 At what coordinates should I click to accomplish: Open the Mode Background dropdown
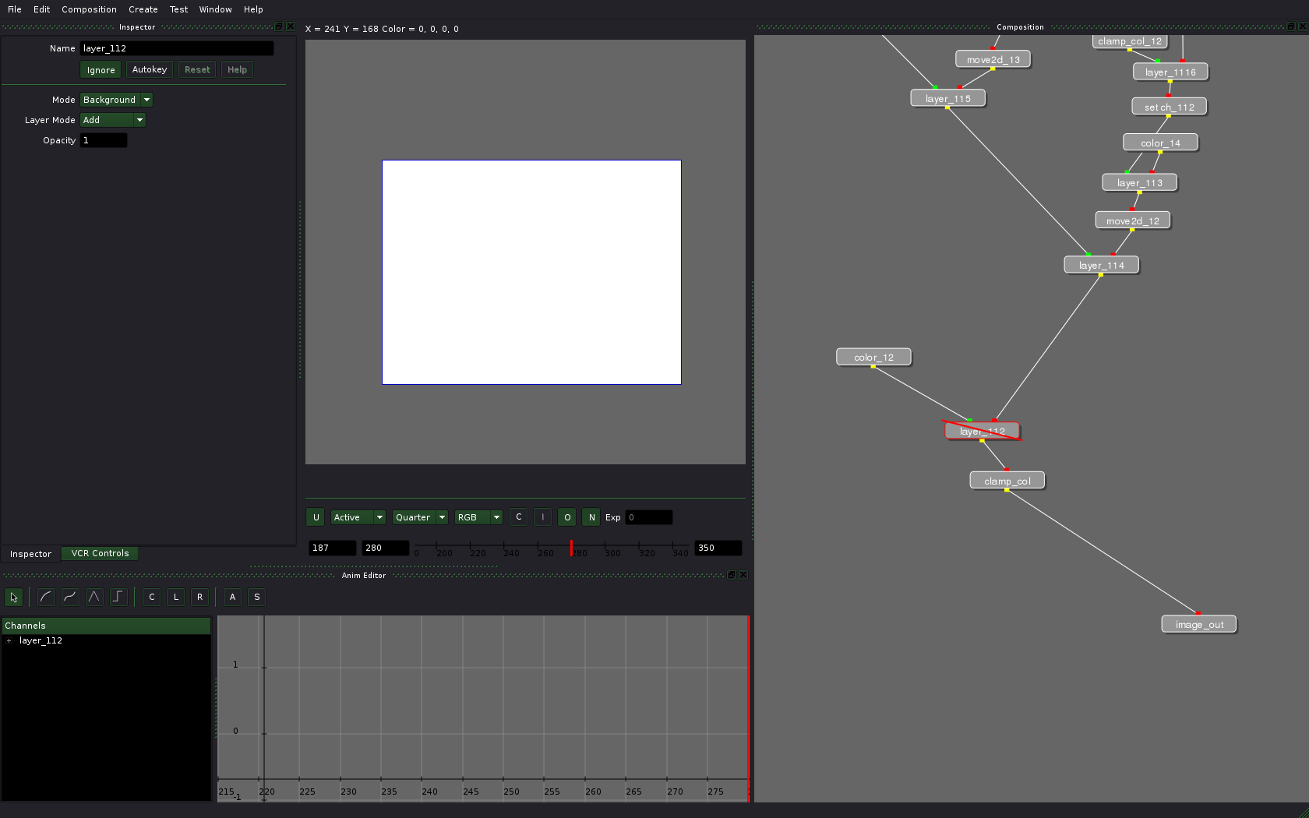coord(117,100)
